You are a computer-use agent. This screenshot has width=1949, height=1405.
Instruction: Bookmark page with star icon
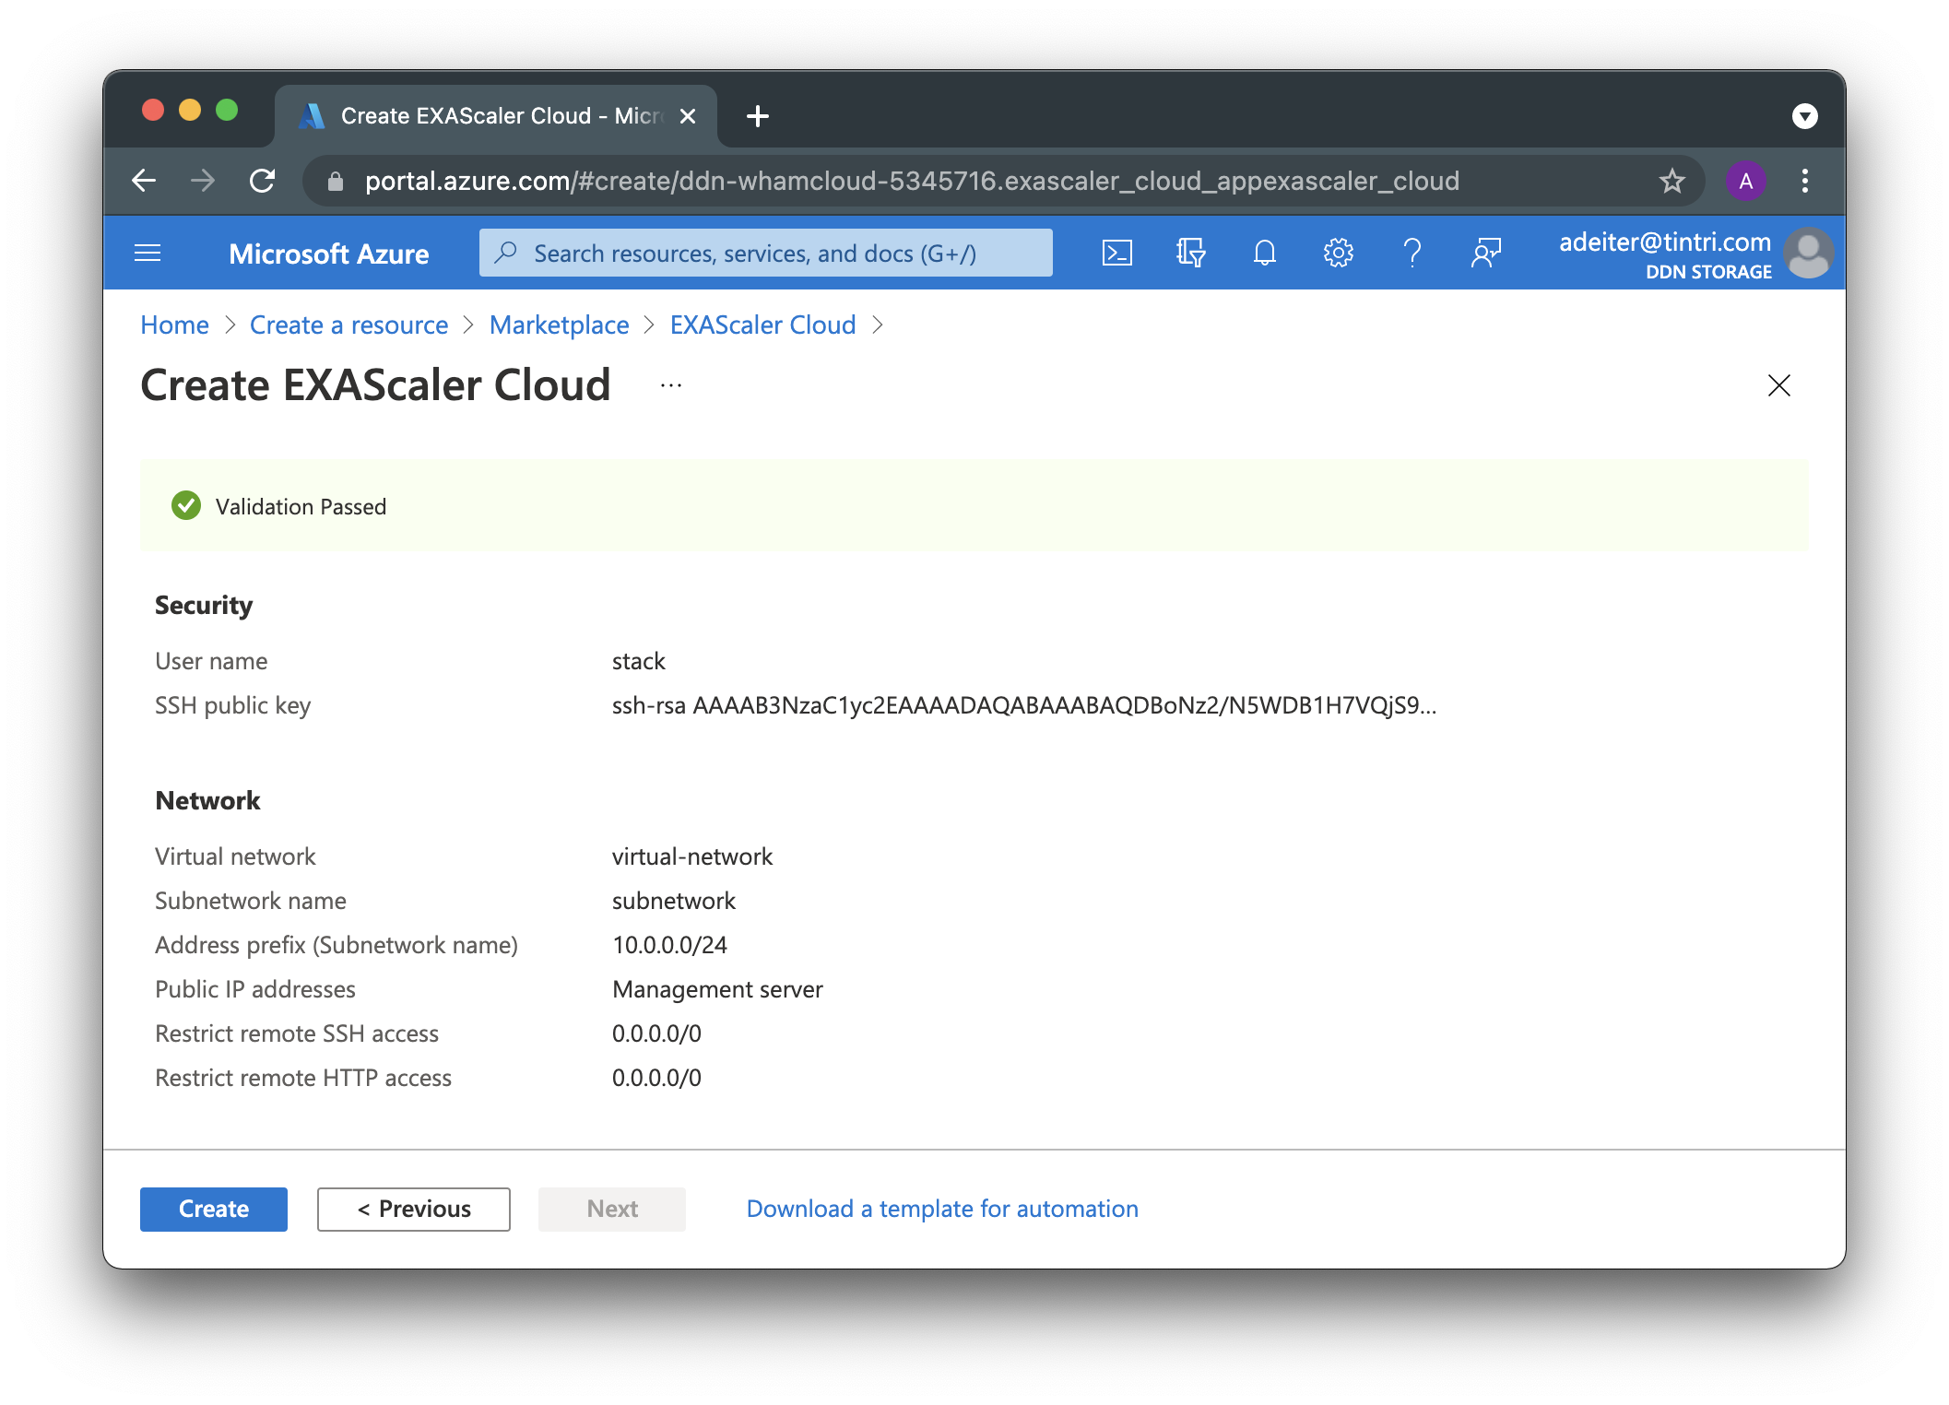point(1671,181)
